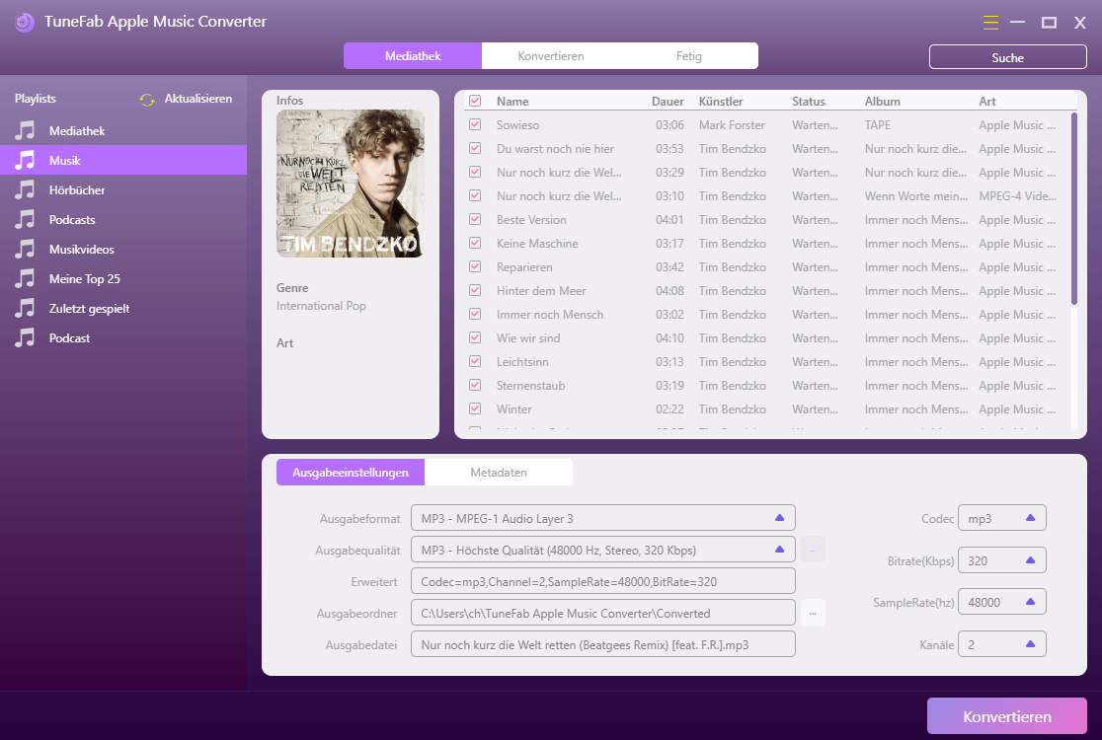Toggle the select-all checkbox in the header
The height and width of the screenshot is (740, 1102).
[475, 101]
